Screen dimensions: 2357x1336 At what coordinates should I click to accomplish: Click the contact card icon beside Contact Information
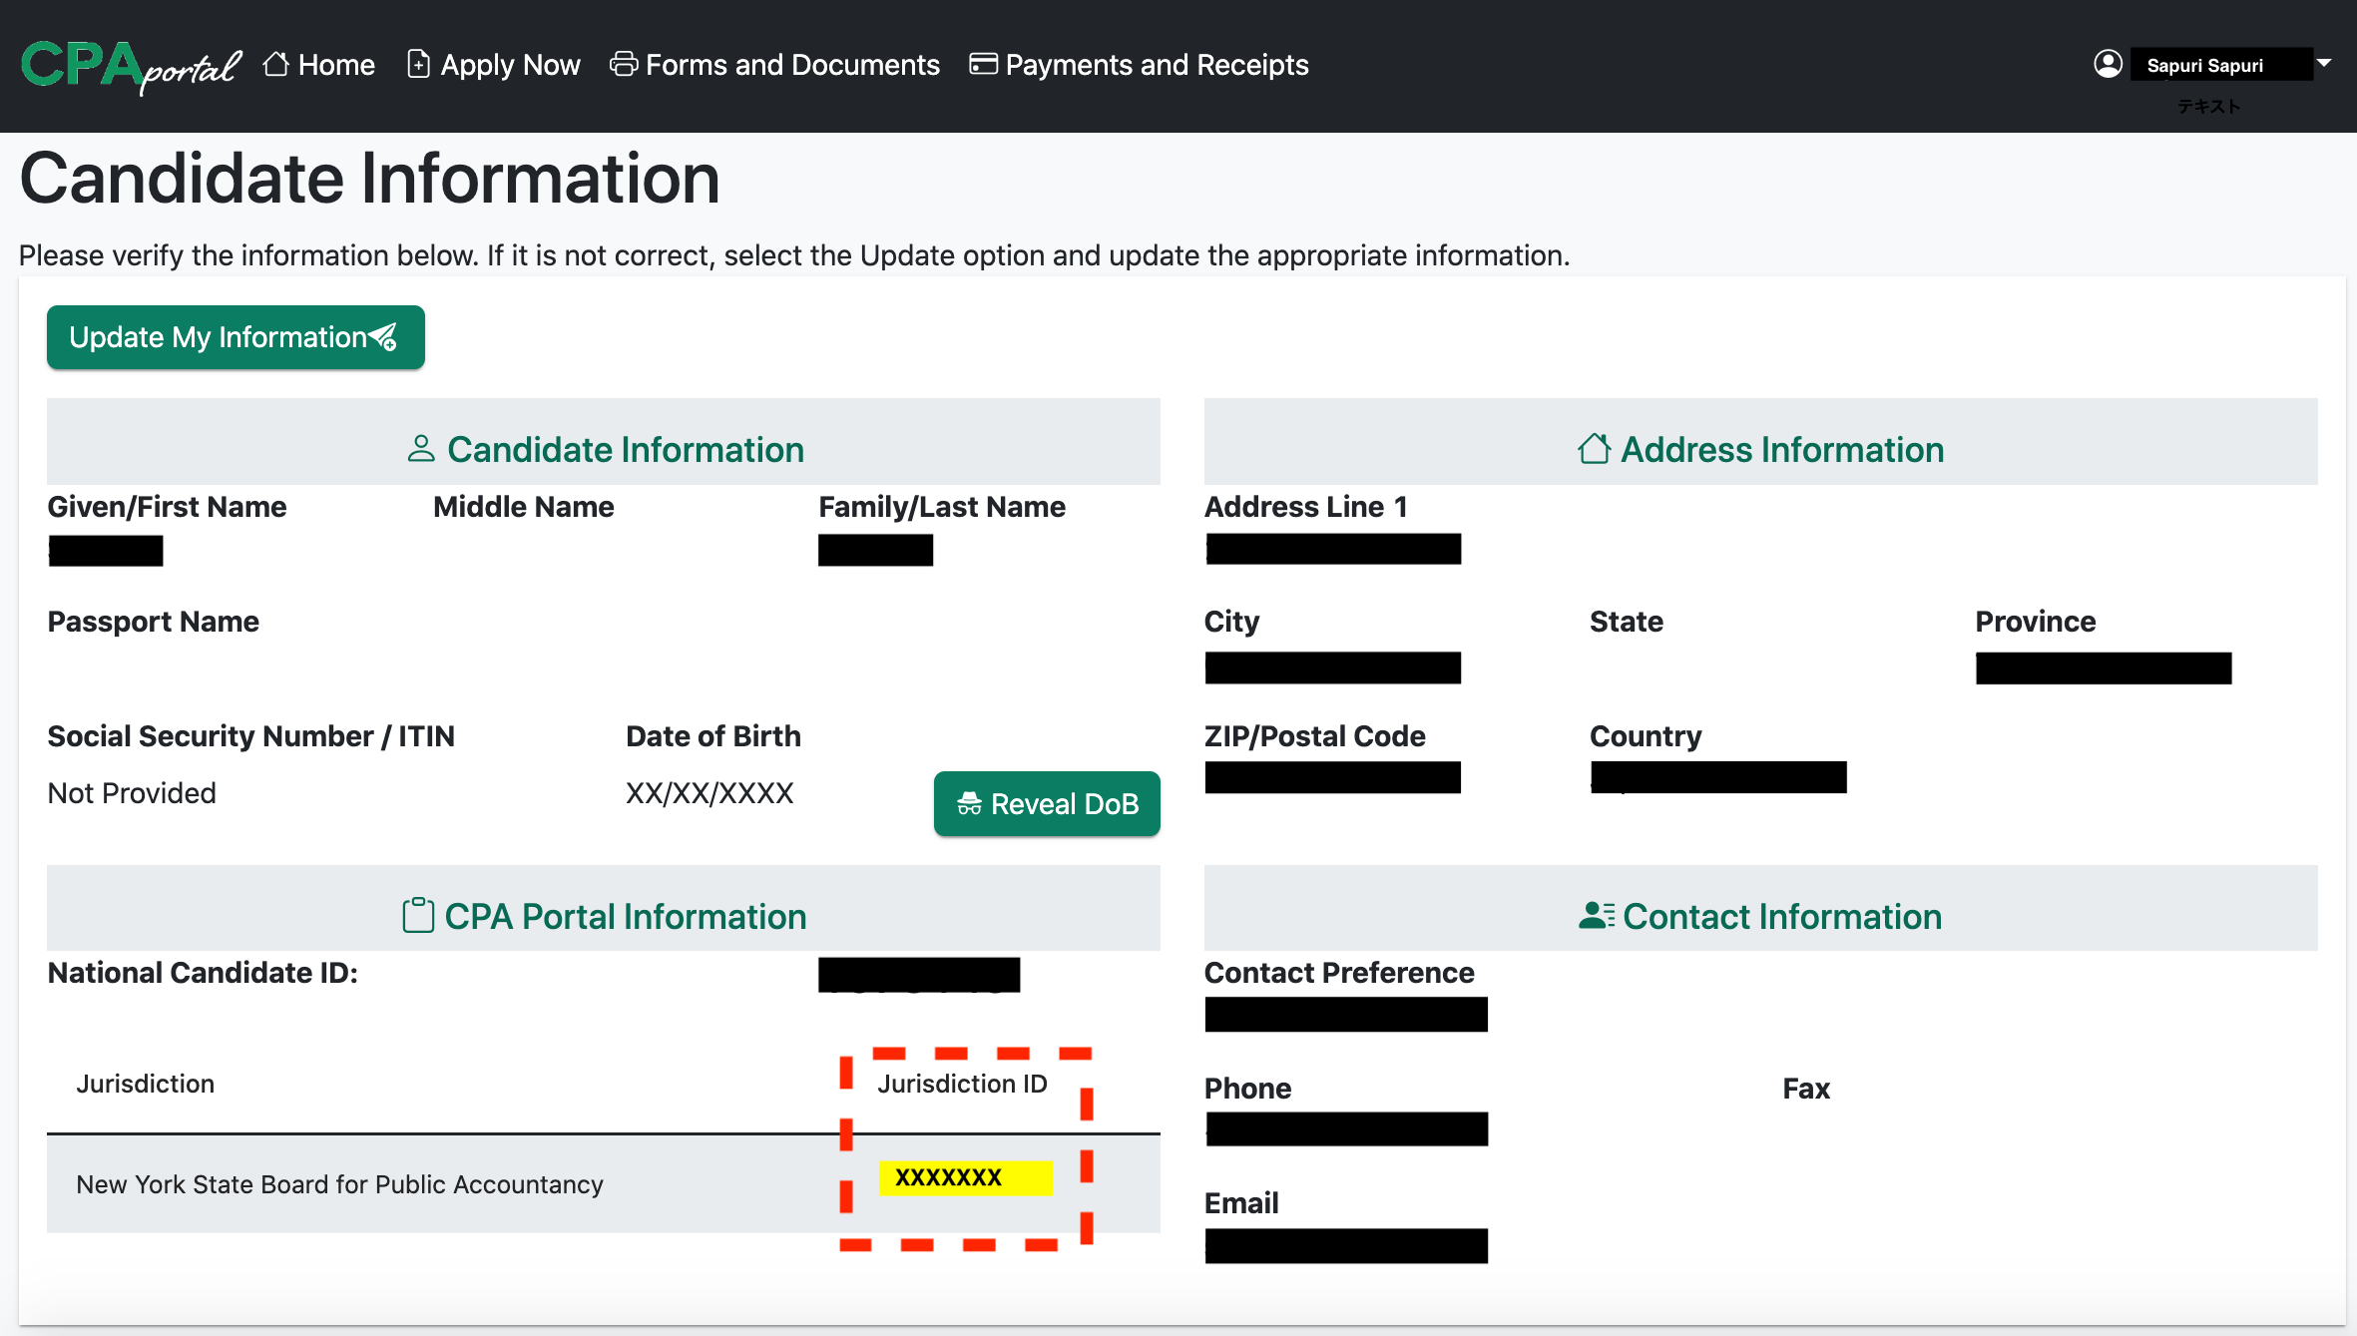(1596, 916)
